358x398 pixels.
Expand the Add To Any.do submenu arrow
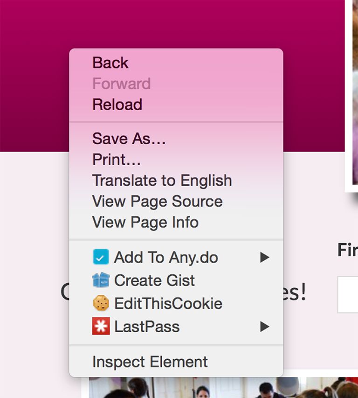point(264,257)
